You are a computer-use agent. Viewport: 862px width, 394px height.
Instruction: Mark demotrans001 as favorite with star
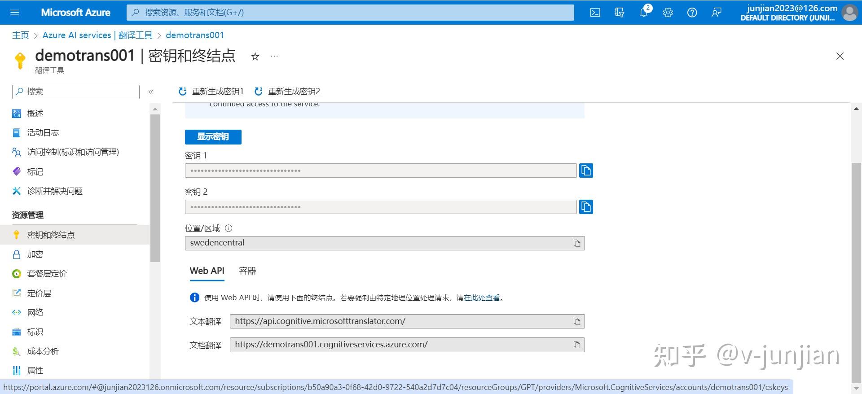255,57
